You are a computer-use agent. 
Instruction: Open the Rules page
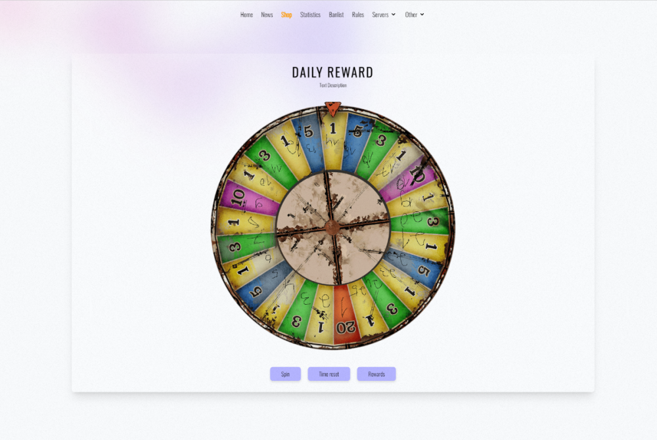coord(358,14)
